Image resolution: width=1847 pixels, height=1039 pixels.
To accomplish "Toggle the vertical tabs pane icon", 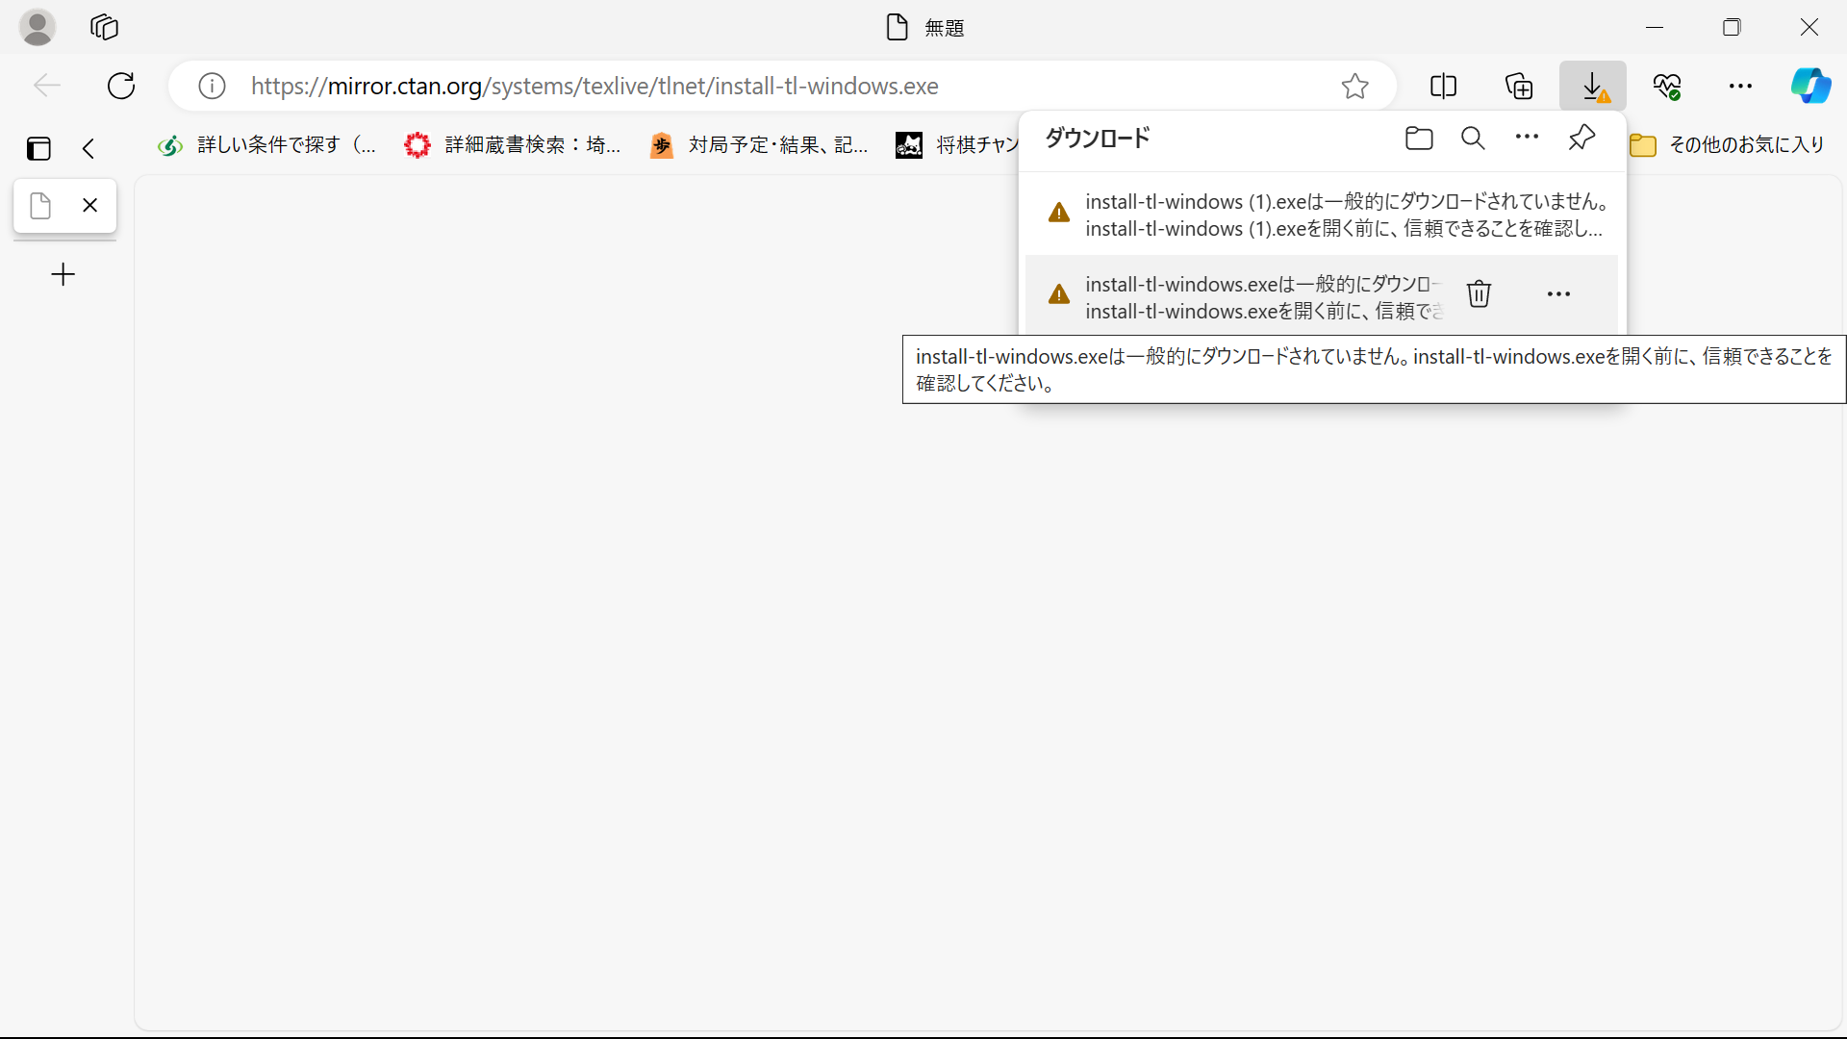I will point(38,147).
